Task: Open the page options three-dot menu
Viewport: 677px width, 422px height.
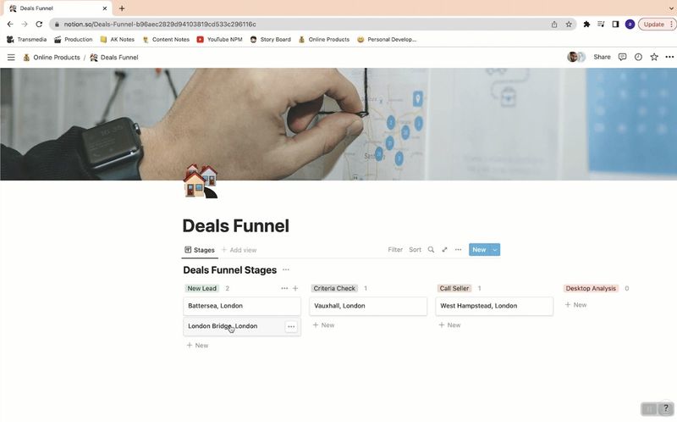Action: click(x=669, y=58)
